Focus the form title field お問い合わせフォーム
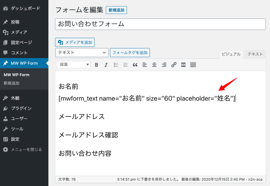The width and height of the screenshot is (270, 186). 160,24
